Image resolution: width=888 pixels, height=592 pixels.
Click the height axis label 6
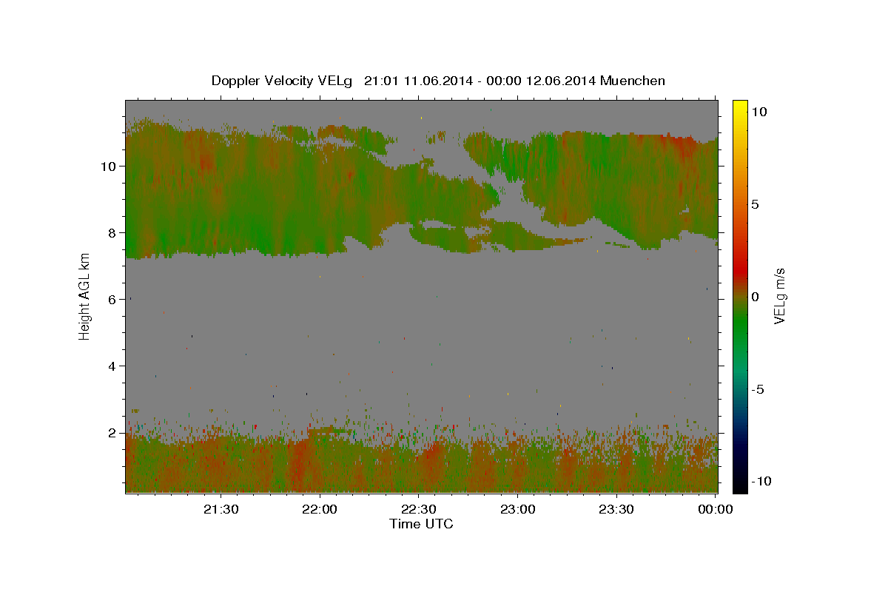click(x=113, y=299)
